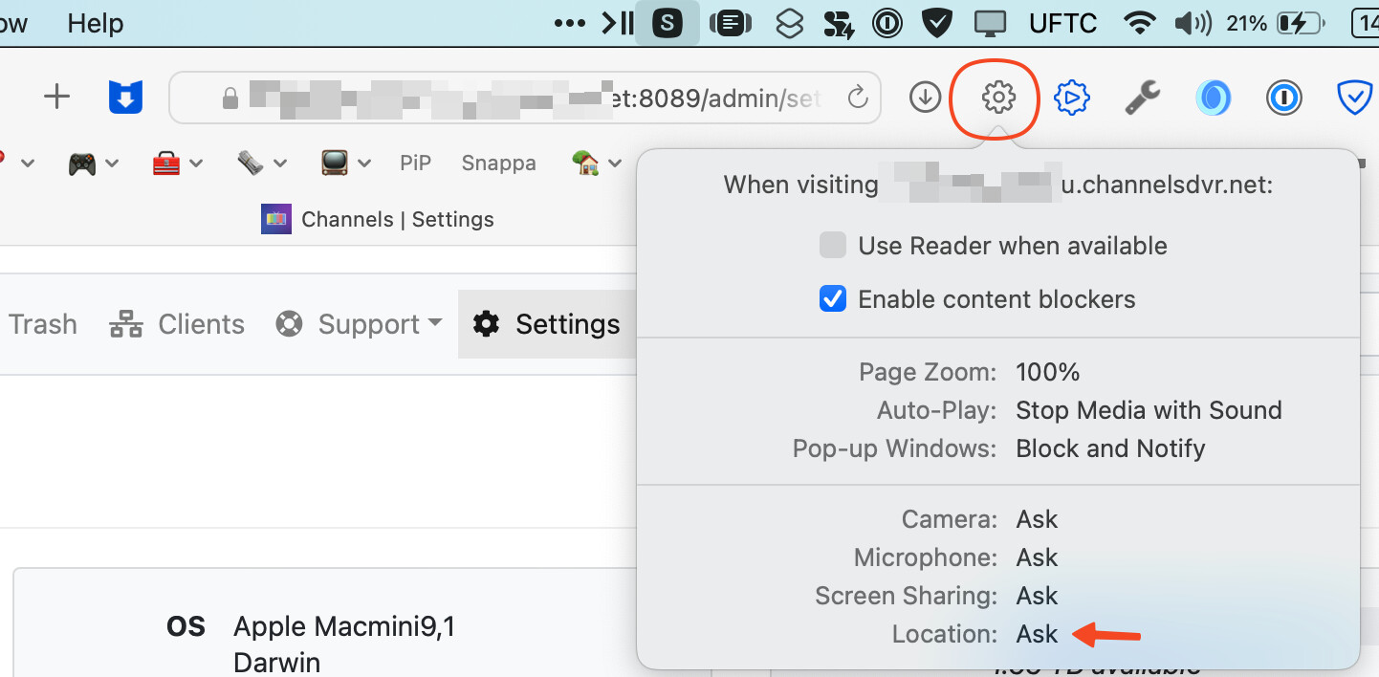Click the wrench extension icon
The width and height of the screenshot is (1379, 677).
tap(1142, 97)
